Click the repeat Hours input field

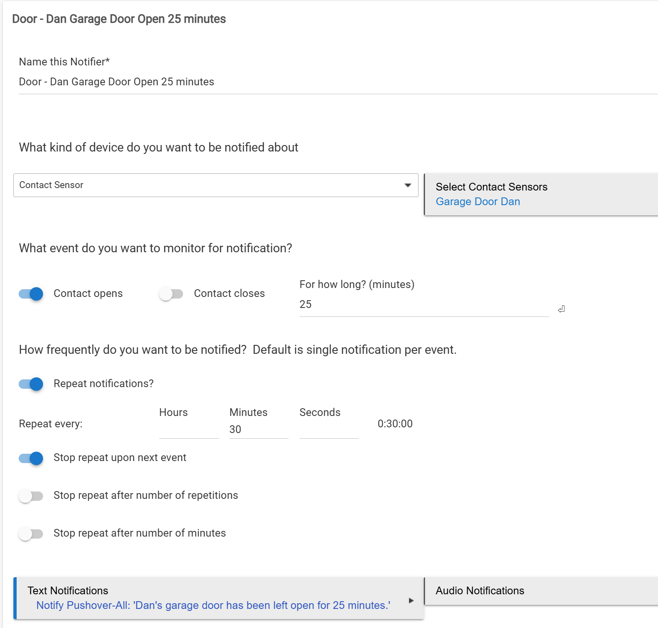[189, 430]
